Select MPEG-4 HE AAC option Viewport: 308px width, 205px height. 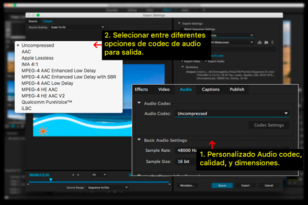(69, 89)
